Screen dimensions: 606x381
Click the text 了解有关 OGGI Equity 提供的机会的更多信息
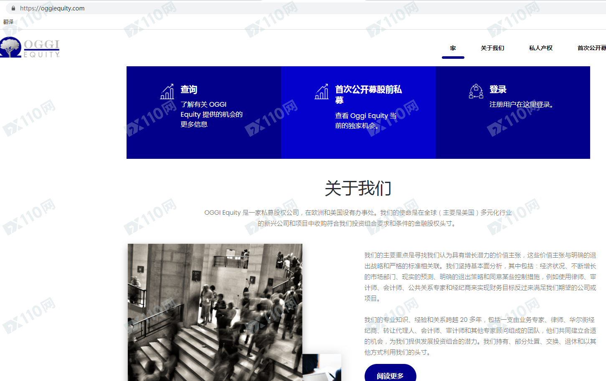click(211, 114)
